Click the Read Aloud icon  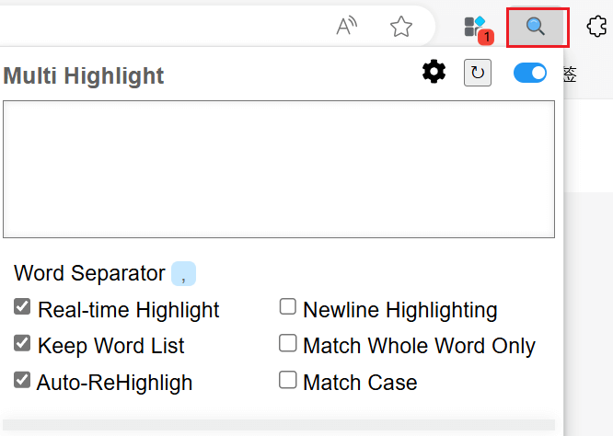click(347, 27)
